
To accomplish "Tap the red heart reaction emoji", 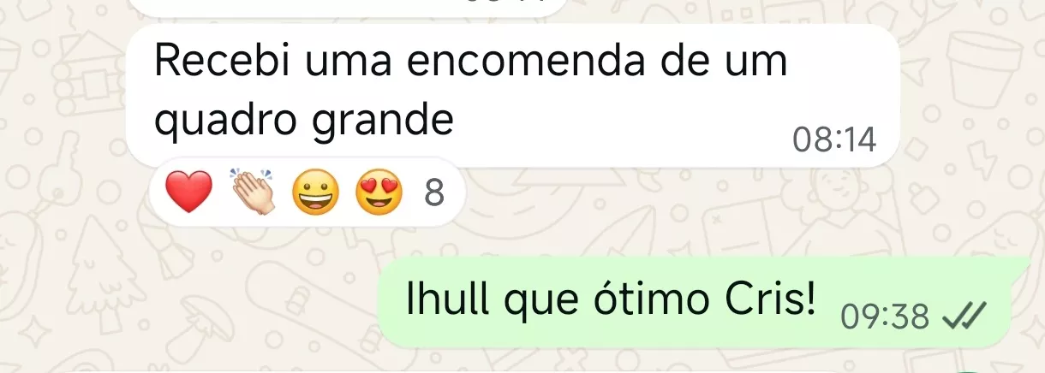I will (x=188, y=192).
